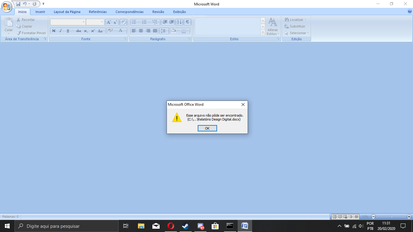The height and width of the screenshot is (232, 413).
Task: Toggle bold (N) formatting
Action: pos(54,31)
